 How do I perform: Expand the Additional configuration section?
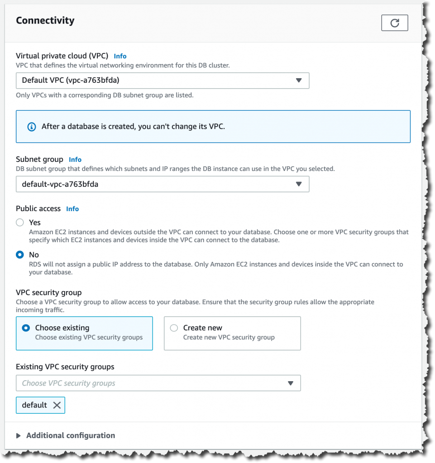pyautogui.click(x=70, y=435)
